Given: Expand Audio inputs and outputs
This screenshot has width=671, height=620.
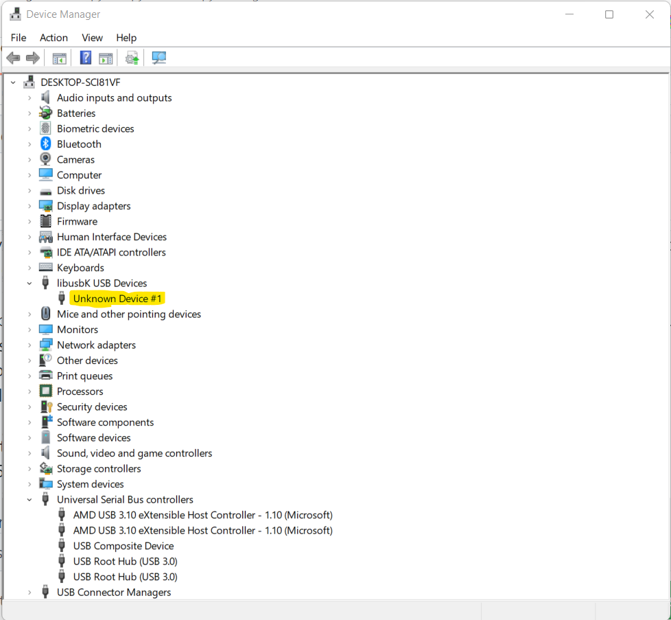Looking at the screenshot, I should [x=30, y=98].
